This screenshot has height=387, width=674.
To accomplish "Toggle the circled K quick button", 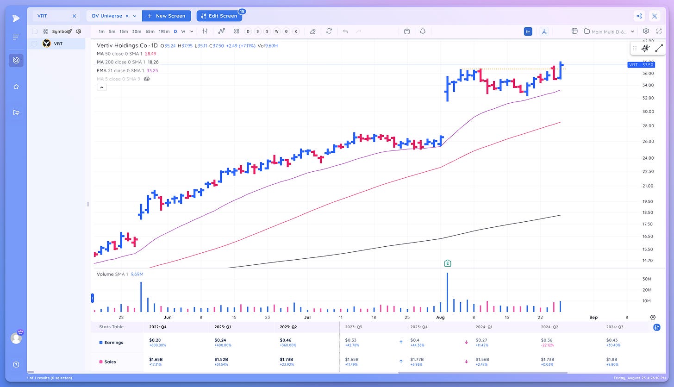I will coord(296,31).
